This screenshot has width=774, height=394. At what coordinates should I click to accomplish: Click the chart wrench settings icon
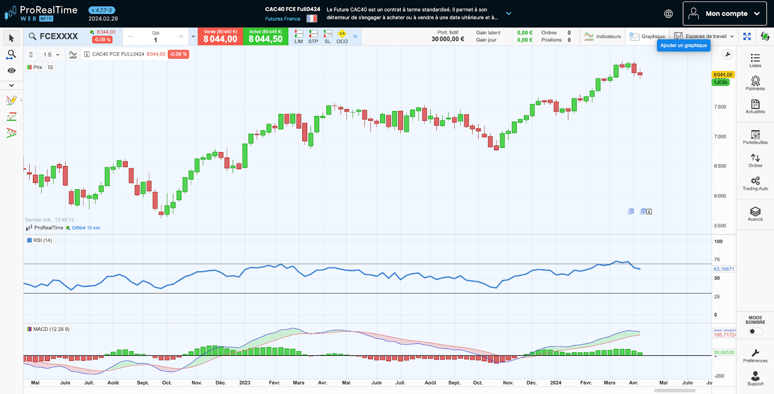coord(728,55)
